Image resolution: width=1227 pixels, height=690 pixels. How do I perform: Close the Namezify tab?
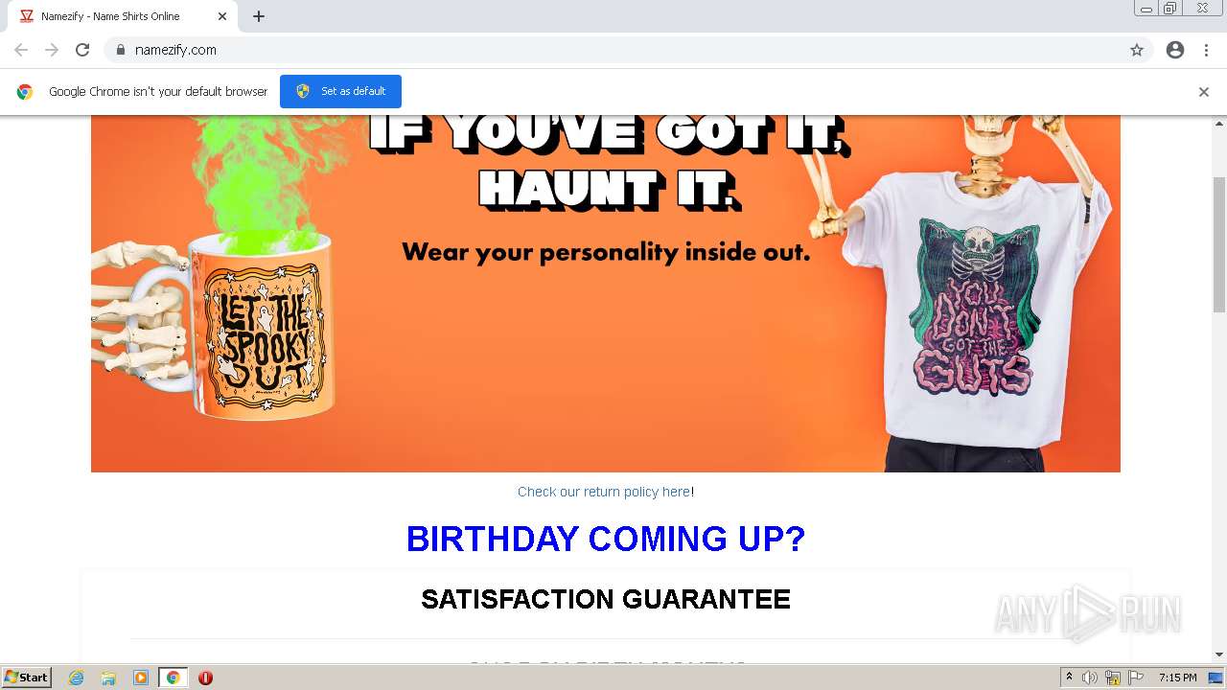pos(222,16)
